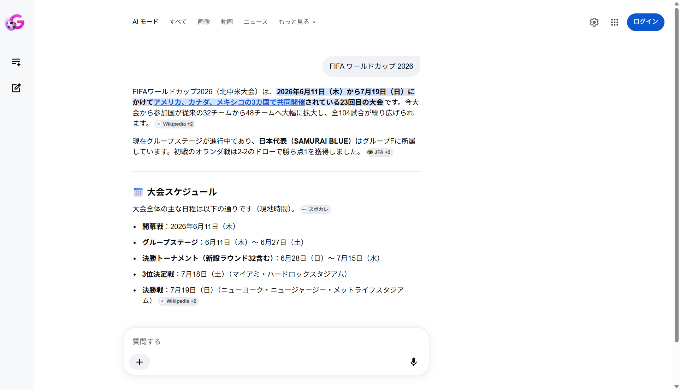
Task: Click the グループステージ list item
Action: click(x=223, y=242)
